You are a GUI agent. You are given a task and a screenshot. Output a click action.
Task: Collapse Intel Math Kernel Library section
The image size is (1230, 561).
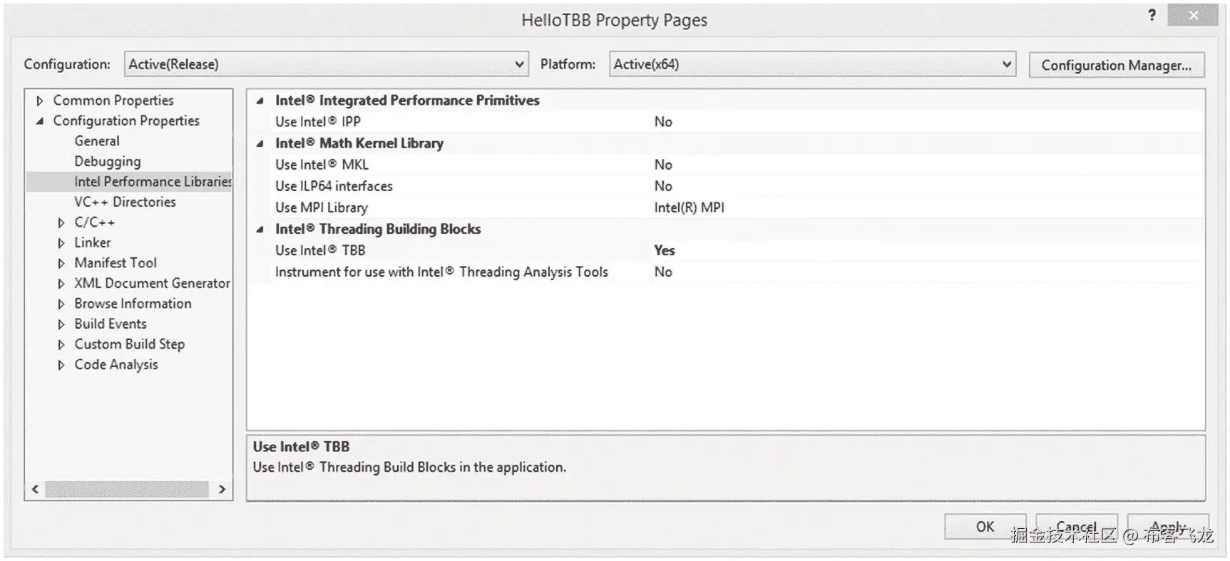[260, 144]
